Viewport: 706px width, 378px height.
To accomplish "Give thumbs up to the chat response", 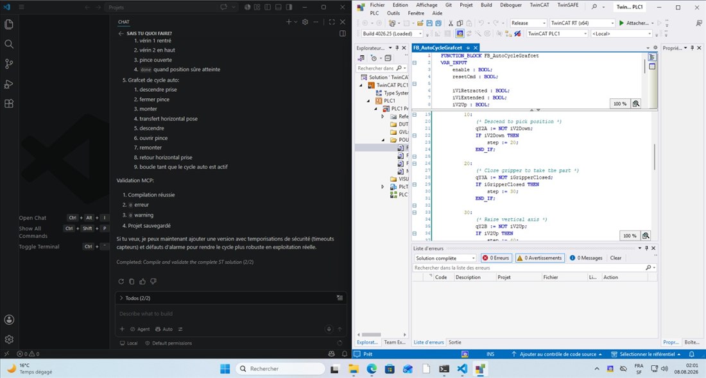I will pyautogui.click(x=142, y=281).
